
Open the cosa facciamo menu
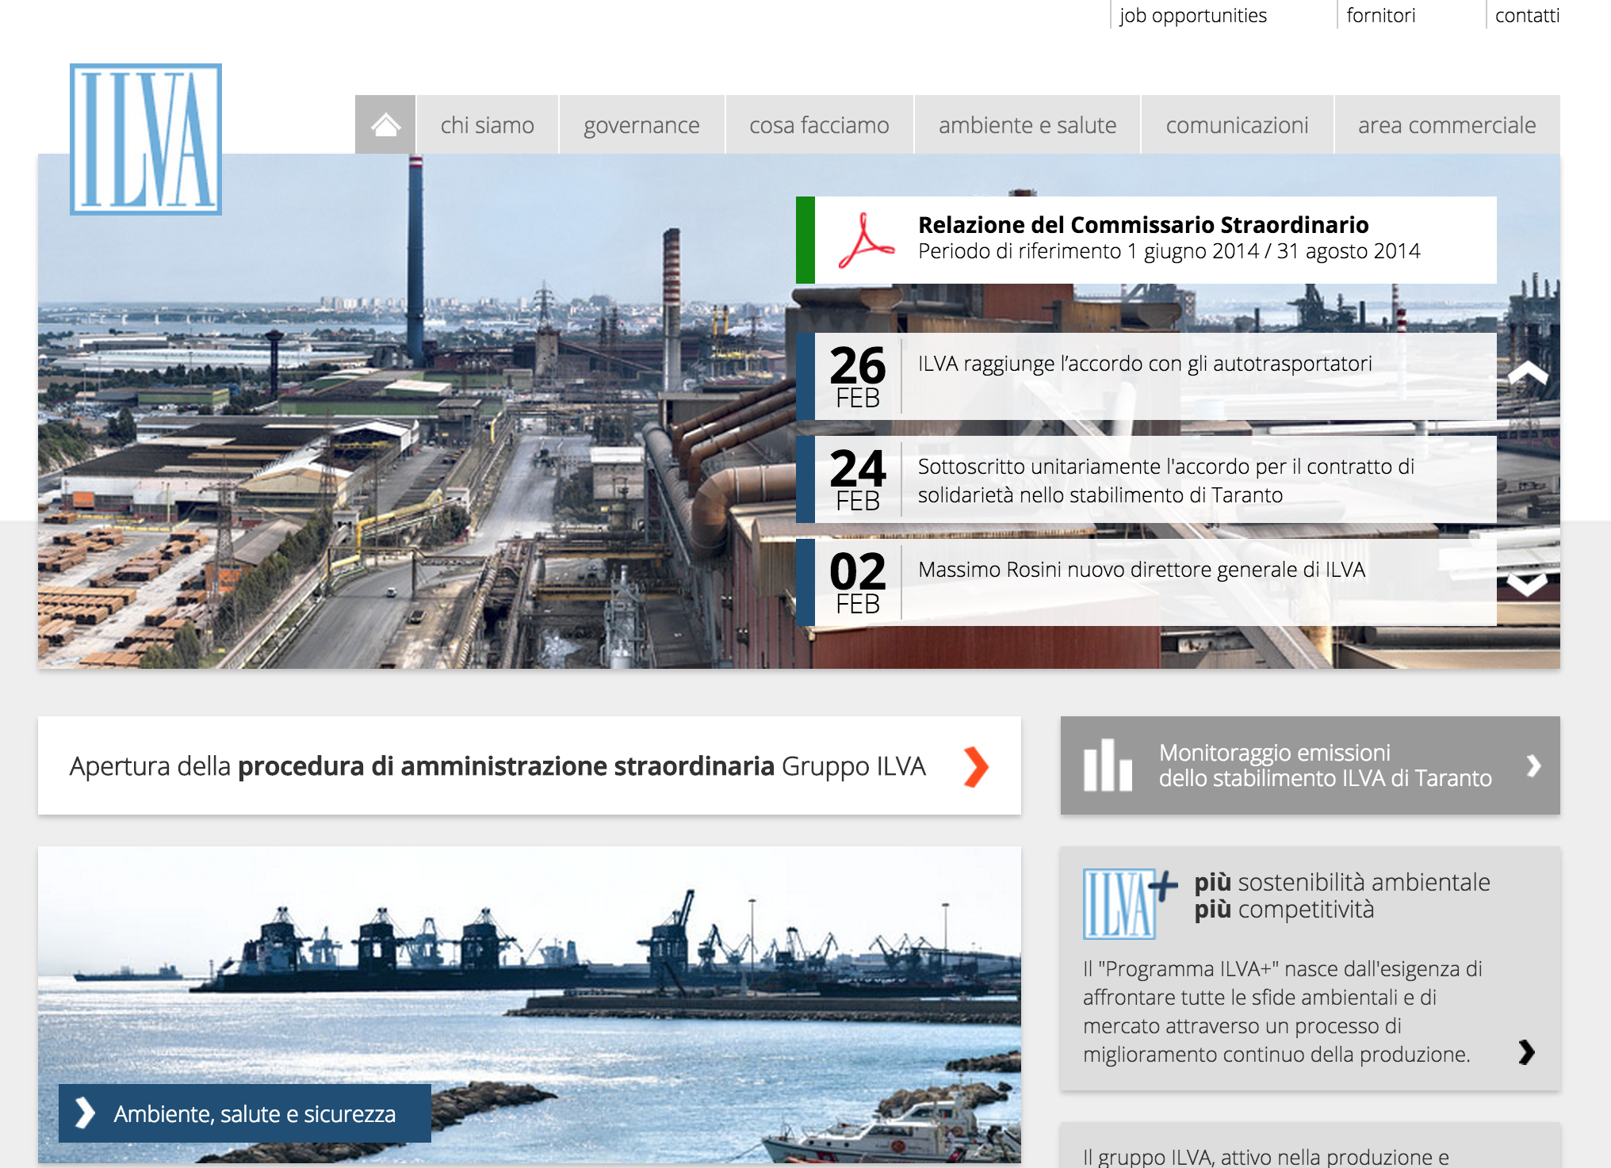pos(819,124)
